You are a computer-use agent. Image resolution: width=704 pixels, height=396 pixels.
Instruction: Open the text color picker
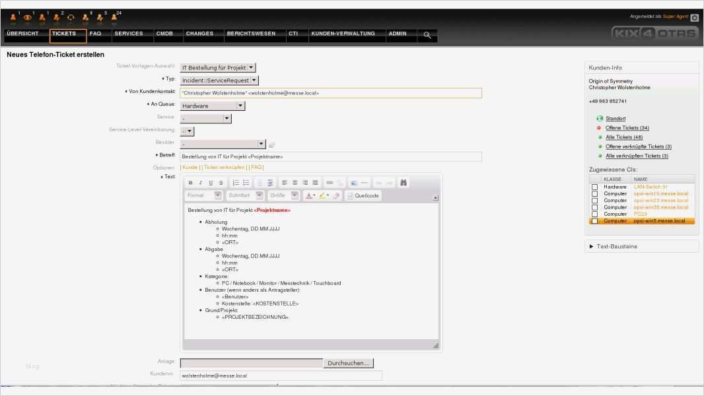pyautogui.click(x=310, y=195)
